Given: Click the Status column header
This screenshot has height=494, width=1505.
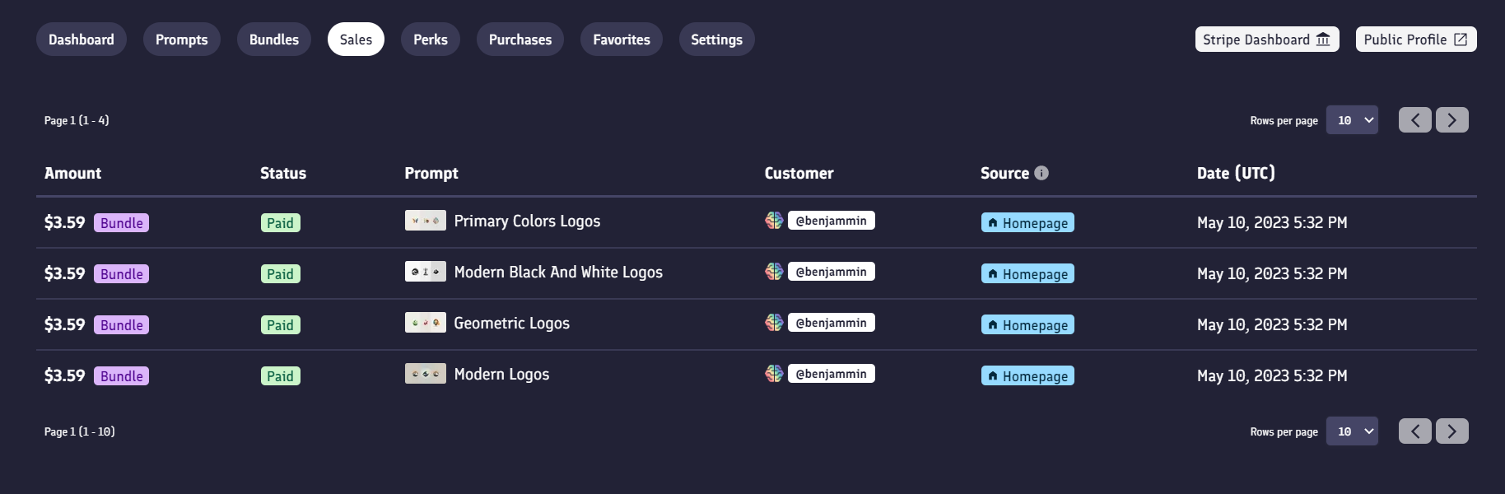Looking at the screenshot, I should [283, 173].
